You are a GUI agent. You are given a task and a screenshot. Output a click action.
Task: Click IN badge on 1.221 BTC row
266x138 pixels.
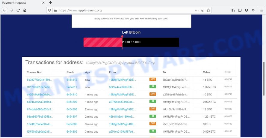153,116
